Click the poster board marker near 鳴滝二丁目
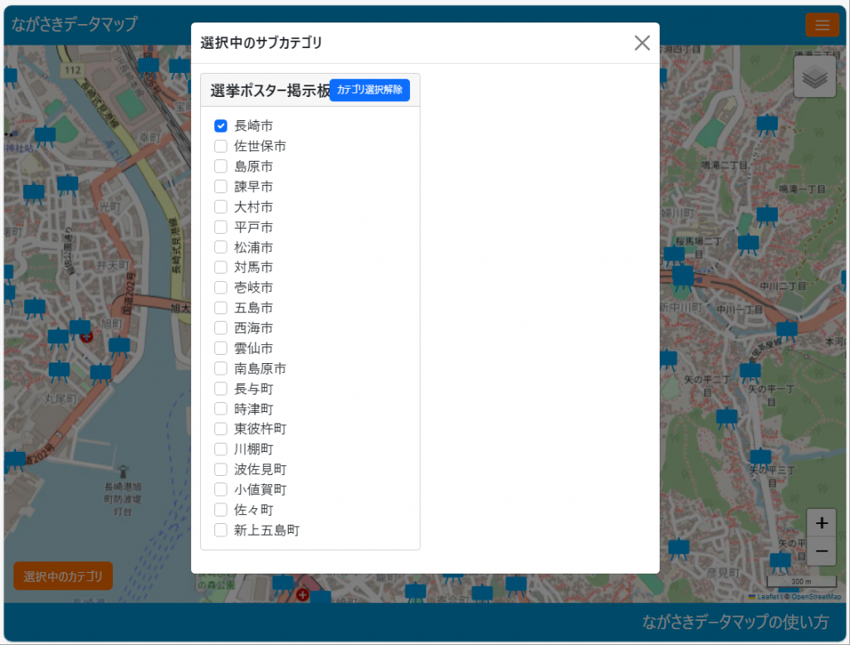The width and height of the screenshot is (850, 645). click(x=766, y=125)
